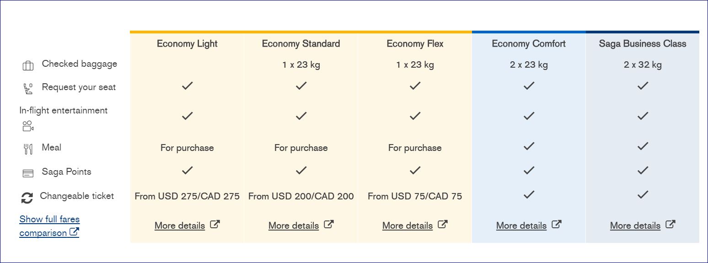This screenshot has width=708, height=263.
Task: Click the Changeable ticket refresh icon
Action: point(27,198)
